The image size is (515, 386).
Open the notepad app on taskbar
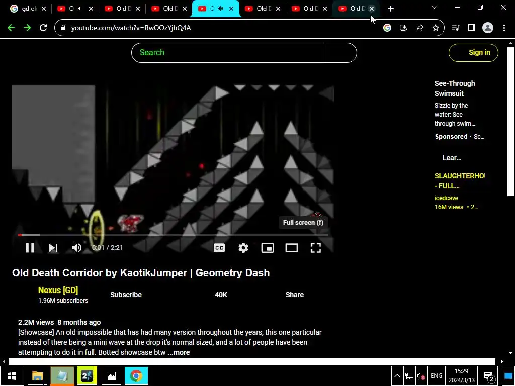(62, 376)
